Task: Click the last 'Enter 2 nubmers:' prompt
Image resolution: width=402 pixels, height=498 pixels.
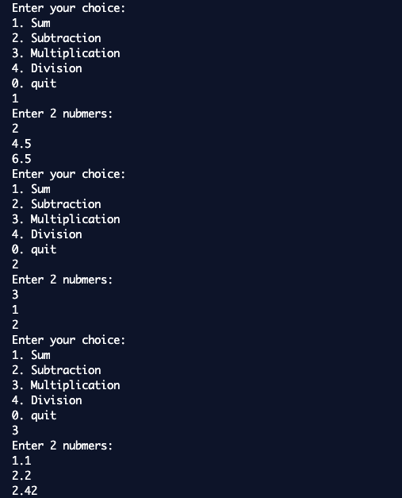Action: pos(63,446)
